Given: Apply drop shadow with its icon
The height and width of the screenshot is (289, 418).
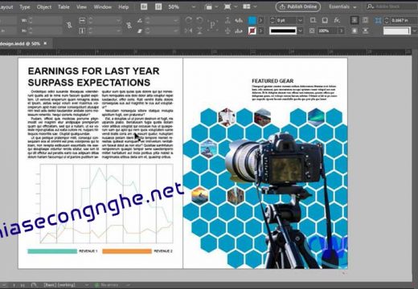Looking at the screenshot, I should (x=325, y=20).
